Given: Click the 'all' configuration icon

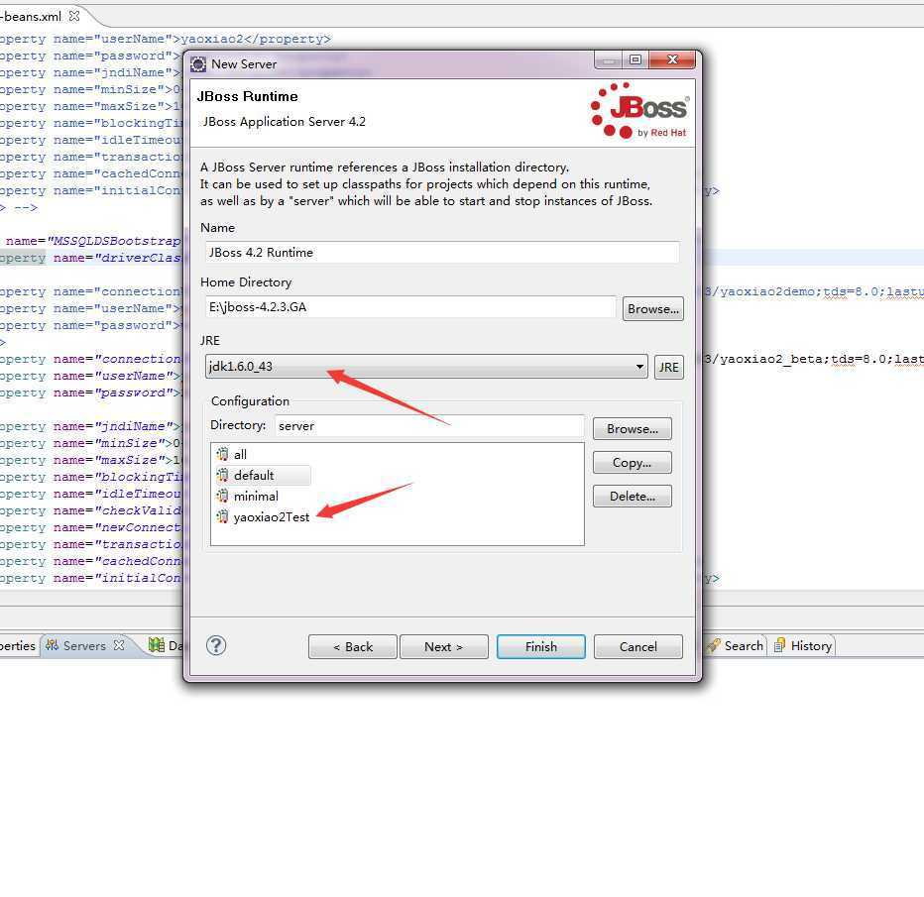Looking at the screenshot, I should click(222, 454).
